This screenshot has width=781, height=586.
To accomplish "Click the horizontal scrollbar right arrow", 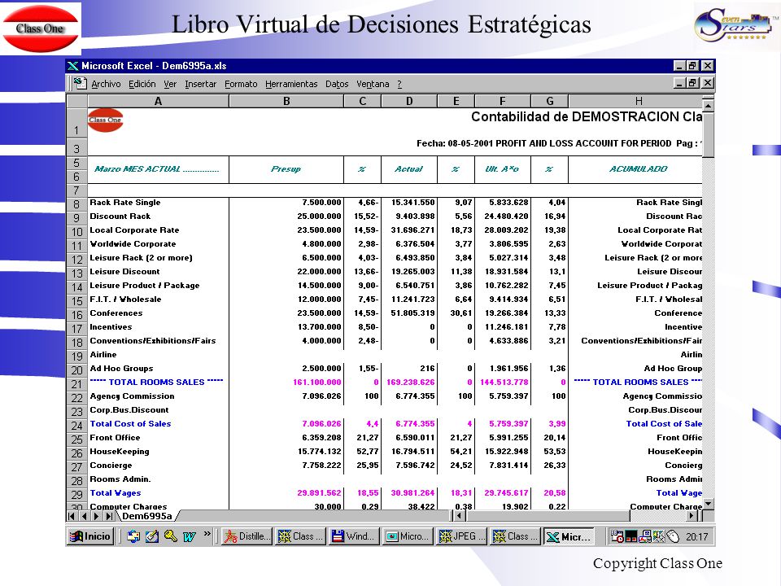I will click(692, 516).
